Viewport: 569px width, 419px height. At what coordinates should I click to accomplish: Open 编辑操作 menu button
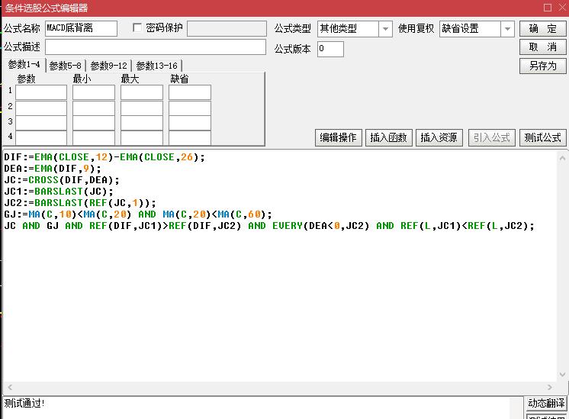click(338, 137)
